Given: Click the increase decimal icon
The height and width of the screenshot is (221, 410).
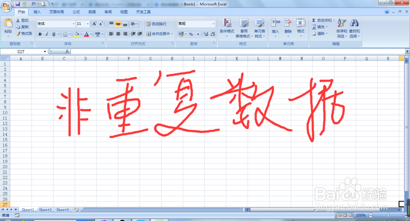Looking at the screenshot, I should (206, 34).
